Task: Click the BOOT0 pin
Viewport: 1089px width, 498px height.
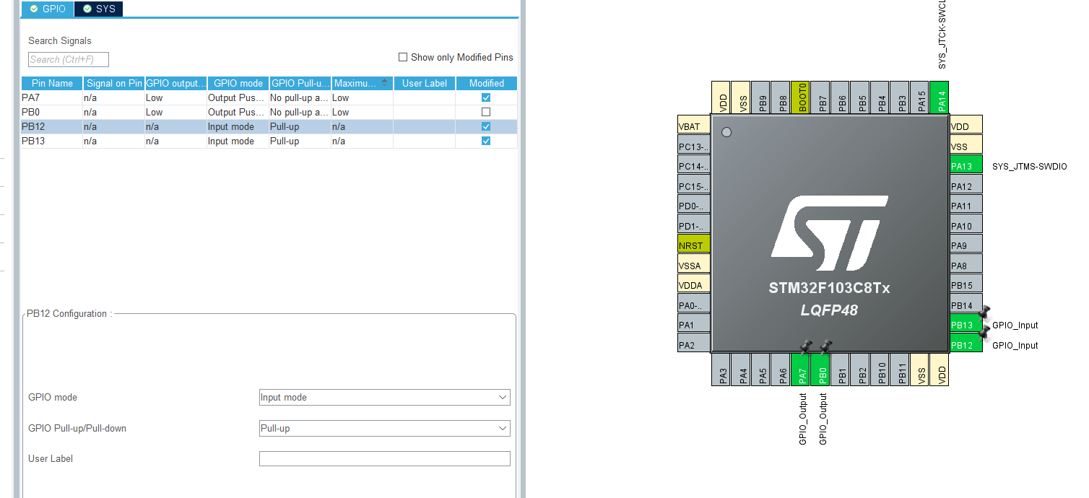Action: (x=802, y=97)
